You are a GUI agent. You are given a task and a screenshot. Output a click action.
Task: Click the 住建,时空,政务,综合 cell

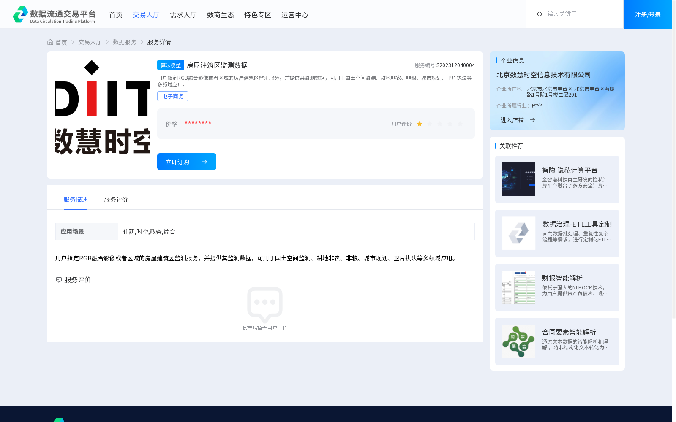[x=296, y=232]
